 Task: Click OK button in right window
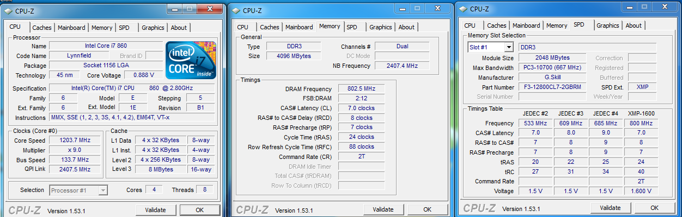click(x=655, y=208)
